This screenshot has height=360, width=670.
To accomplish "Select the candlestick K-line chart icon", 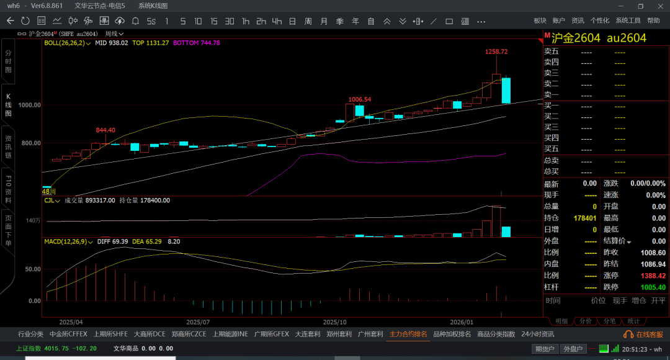I will (x=73, y=21).
